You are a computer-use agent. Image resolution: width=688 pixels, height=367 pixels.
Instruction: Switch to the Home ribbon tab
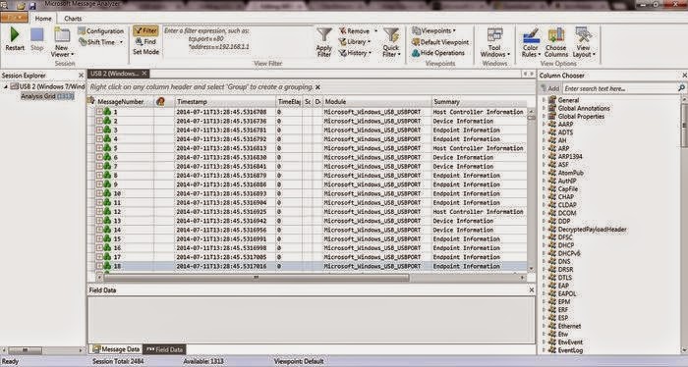point(43,19)
